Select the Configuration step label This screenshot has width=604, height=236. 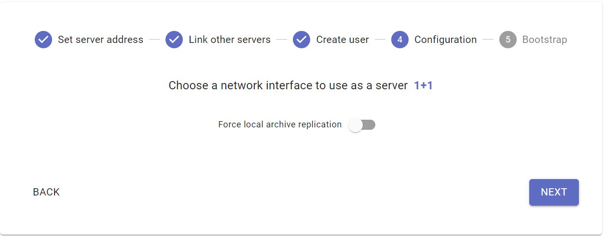click(445, 40)
